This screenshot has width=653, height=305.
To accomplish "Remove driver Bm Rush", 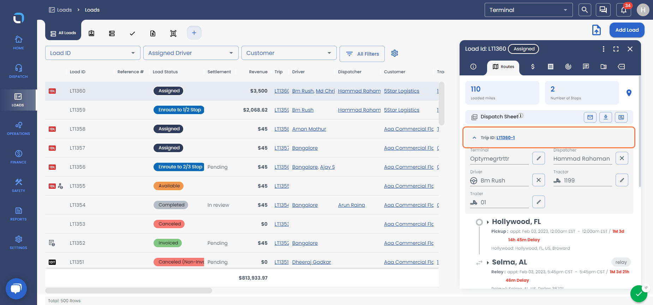I will [539, 180].
